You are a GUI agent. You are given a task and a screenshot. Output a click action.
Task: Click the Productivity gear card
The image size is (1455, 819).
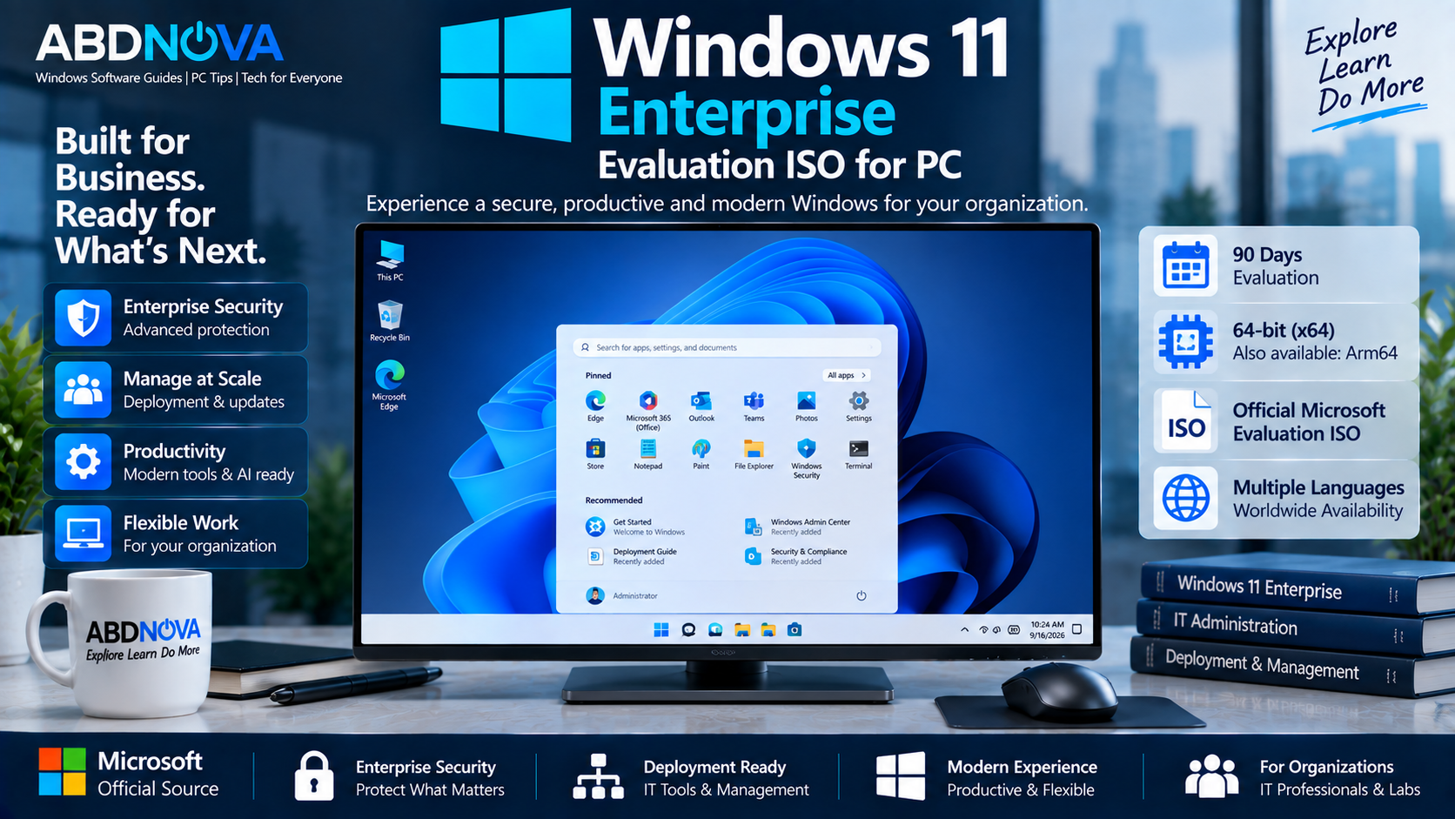(176, 462)
